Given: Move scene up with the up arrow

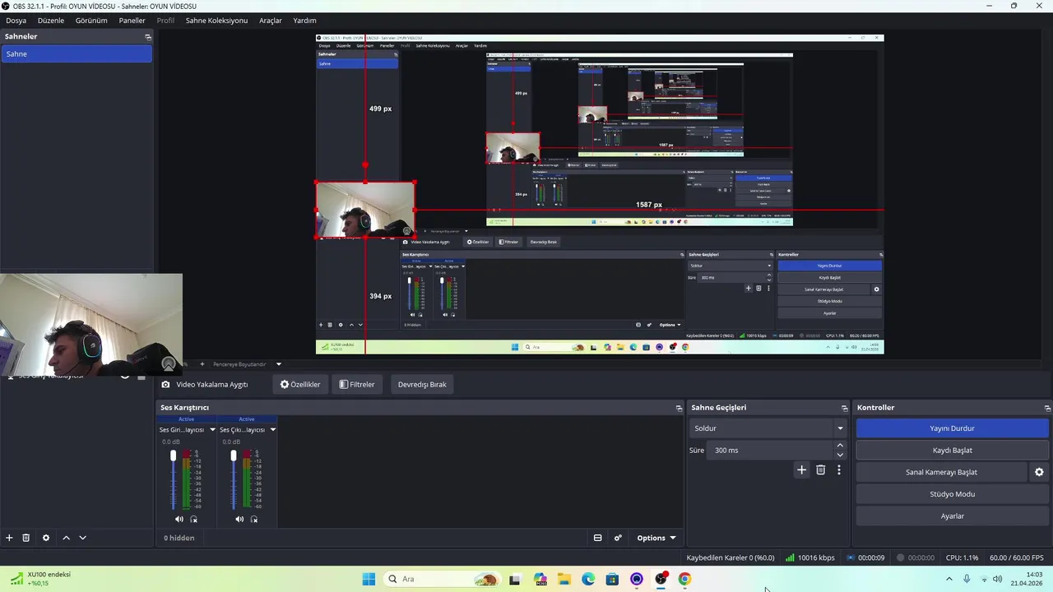Looking at the screenshot, I should (x=66, y=538).
